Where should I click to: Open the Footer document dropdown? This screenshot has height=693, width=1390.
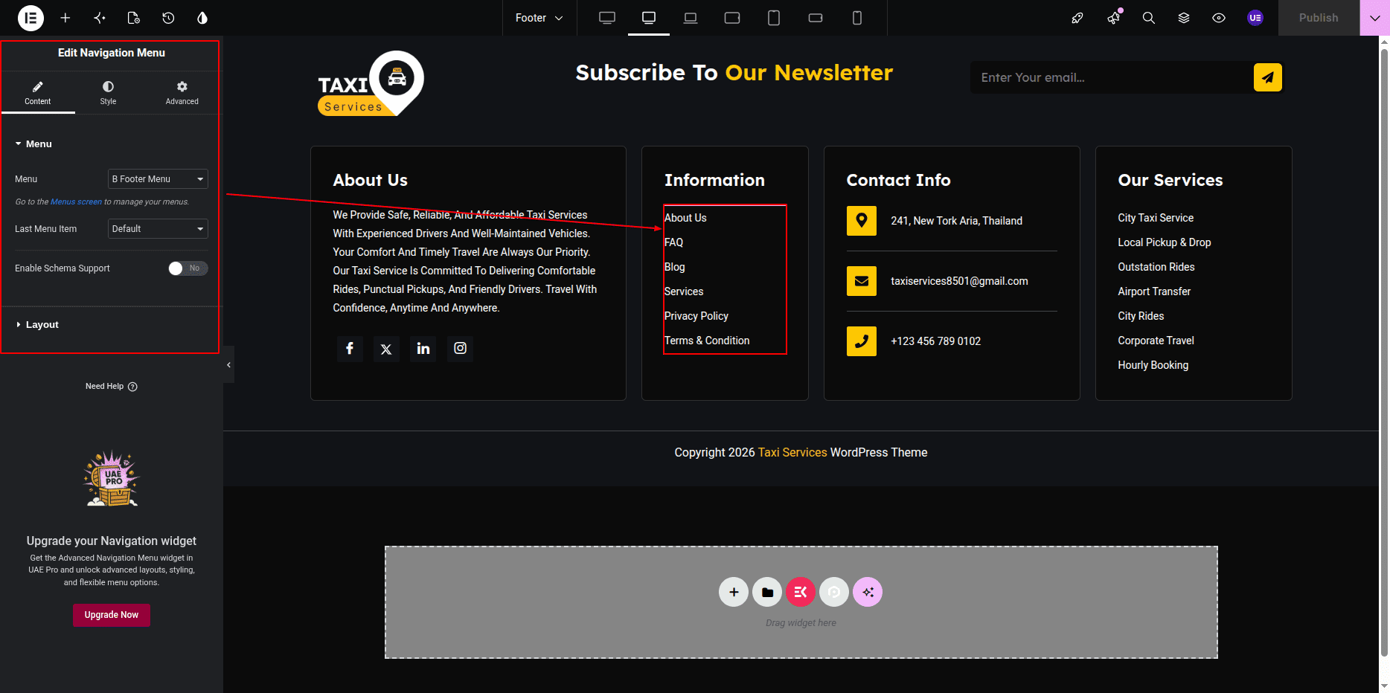click(539, 18)
